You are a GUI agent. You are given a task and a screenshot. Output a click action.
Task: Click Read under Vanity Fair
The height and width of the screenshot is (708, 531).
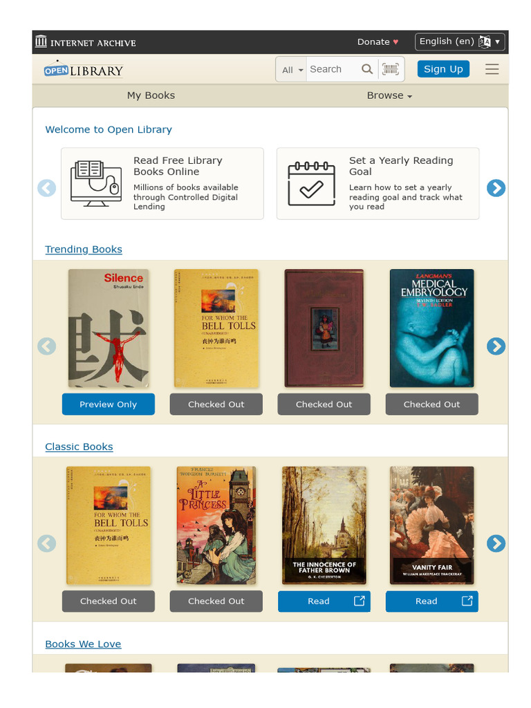[x=431, y=601]
